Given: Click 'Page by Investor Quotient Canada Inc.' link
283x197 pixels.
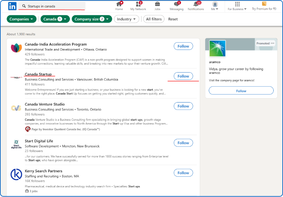Looking at the screenshot, I should point(66,129).
